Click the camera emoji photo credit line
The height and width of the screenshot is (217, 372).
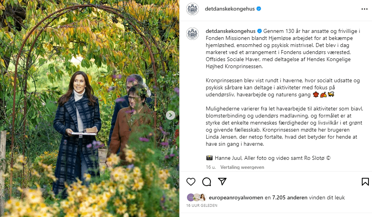pyautogui.click(x=268, y=158)
